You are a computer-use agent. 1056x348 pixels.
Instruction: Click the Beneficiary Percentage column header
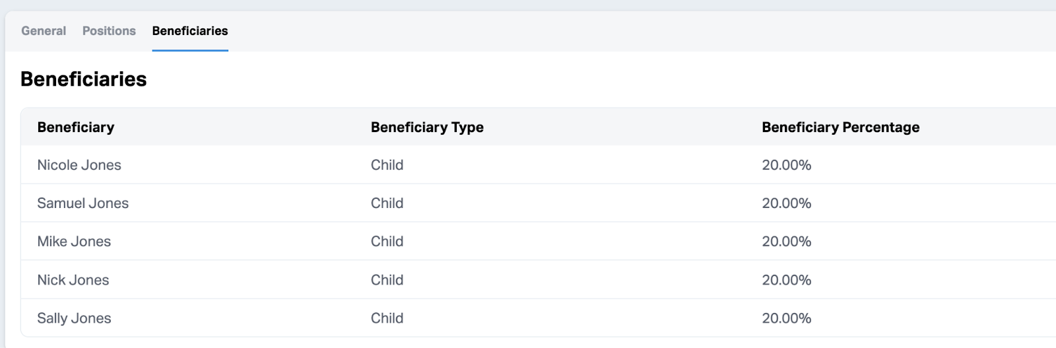pos(840,127)
